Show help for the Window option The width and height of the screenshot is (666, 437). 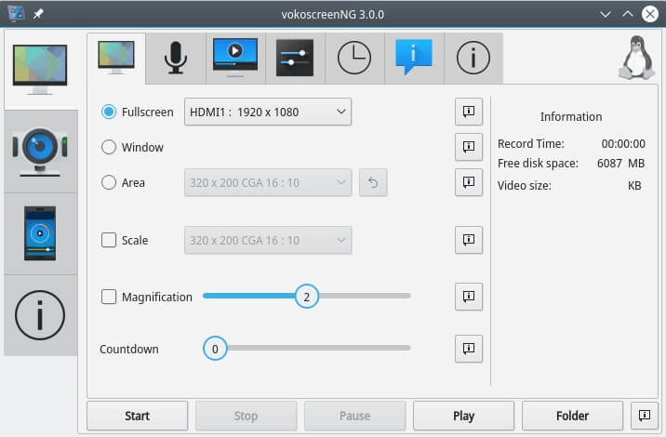click(469, 147)
